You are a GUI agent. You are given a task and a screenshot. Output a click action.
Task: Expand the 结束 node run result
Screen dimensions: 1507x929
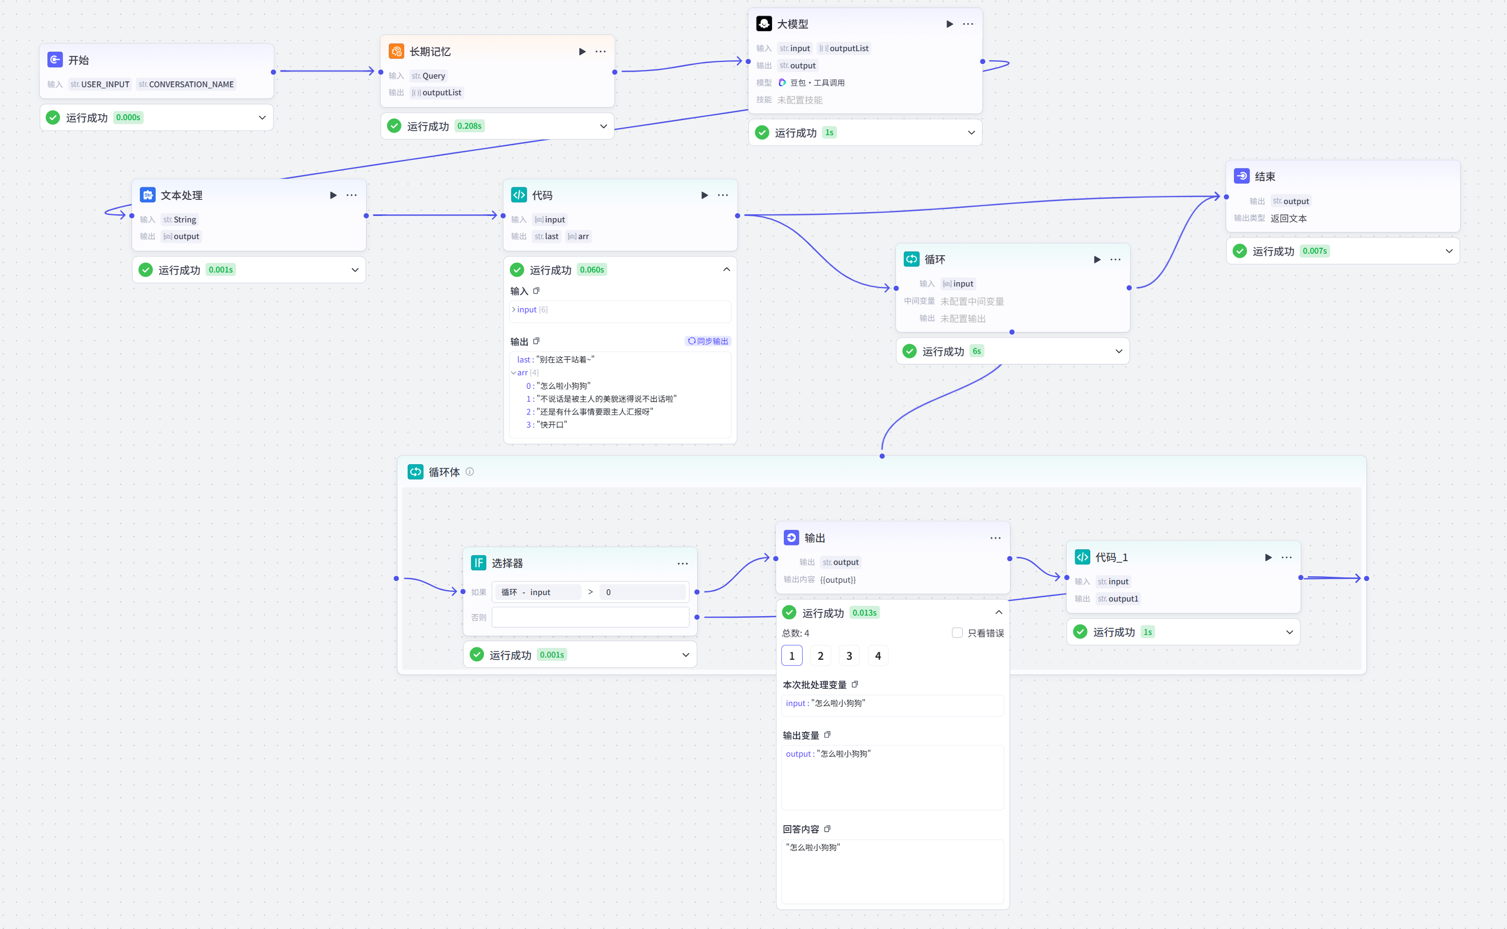[x=1449, y=250]
